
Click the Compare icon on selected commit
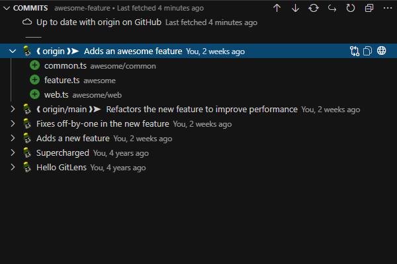click(x=355, y=51)
